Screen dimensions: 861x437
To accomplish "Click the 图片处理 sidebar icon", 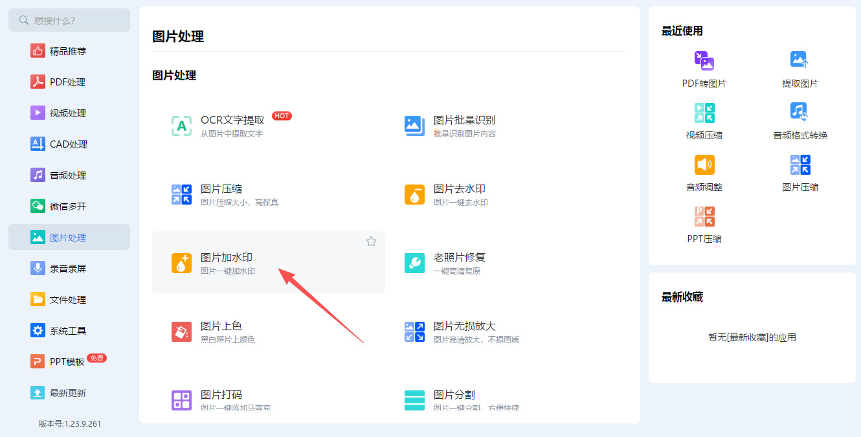I will (x=38, y=238).
